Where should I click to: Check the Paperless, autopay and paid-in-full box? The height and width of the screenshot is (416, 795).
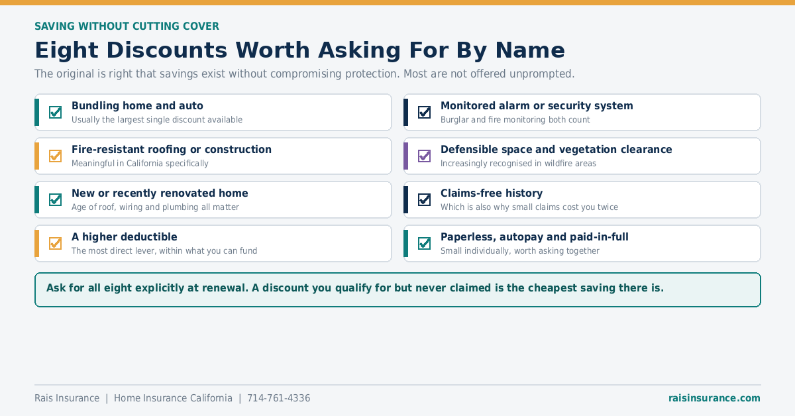point(425,244)
